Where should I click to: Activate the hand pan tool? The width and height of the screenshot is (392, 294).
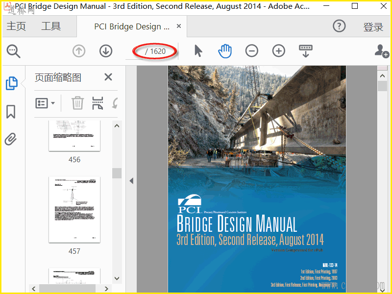point(225,51)
